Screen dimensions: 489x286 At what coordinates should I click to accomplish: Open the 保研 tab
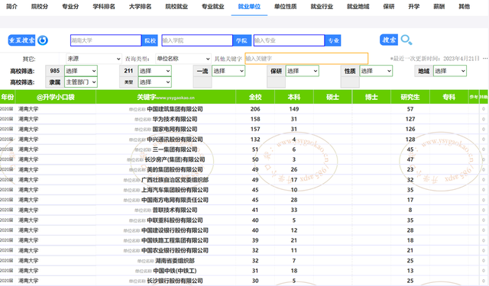point(389,6)
